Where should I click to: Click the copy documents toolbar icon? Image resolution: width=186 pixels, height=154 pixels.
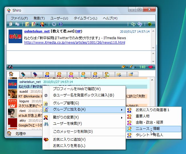click(18, 24)
